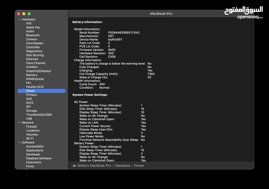This screenshot has height=189, width=269.
Task: Click the Software section label
Action: (x=28, y=143)
